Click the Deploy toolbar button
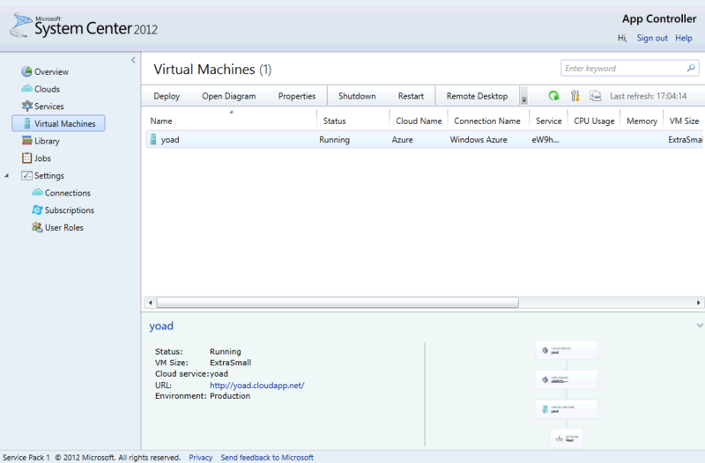The height and width of the screenshot is (463, 705). (x=167, y=96)
